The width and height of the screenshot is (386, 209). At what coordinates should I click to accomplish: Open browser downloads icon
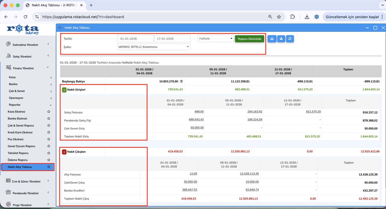pos(307,17)
